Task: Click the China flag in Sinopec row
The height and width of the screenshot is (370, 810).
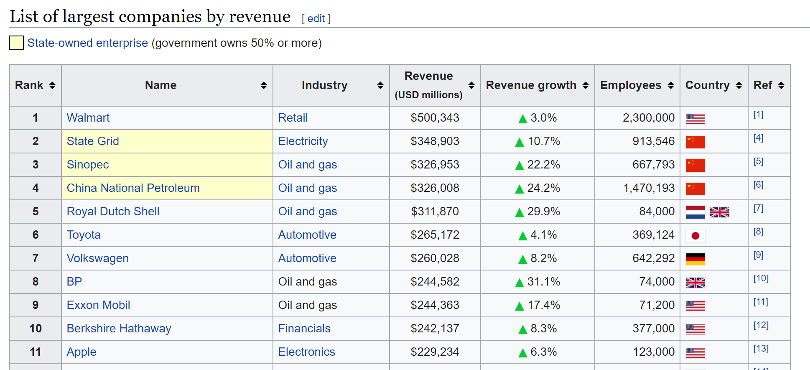Action: [x=695, y=166]
